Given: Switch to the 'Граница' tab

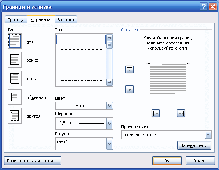Looking at the screenshot, I should 16,20.
